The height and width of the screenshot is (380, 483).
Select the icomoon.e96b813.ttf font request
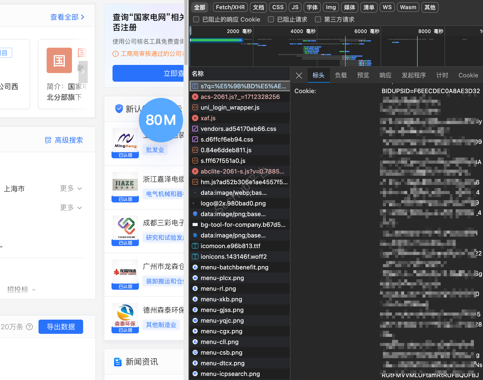230,246
